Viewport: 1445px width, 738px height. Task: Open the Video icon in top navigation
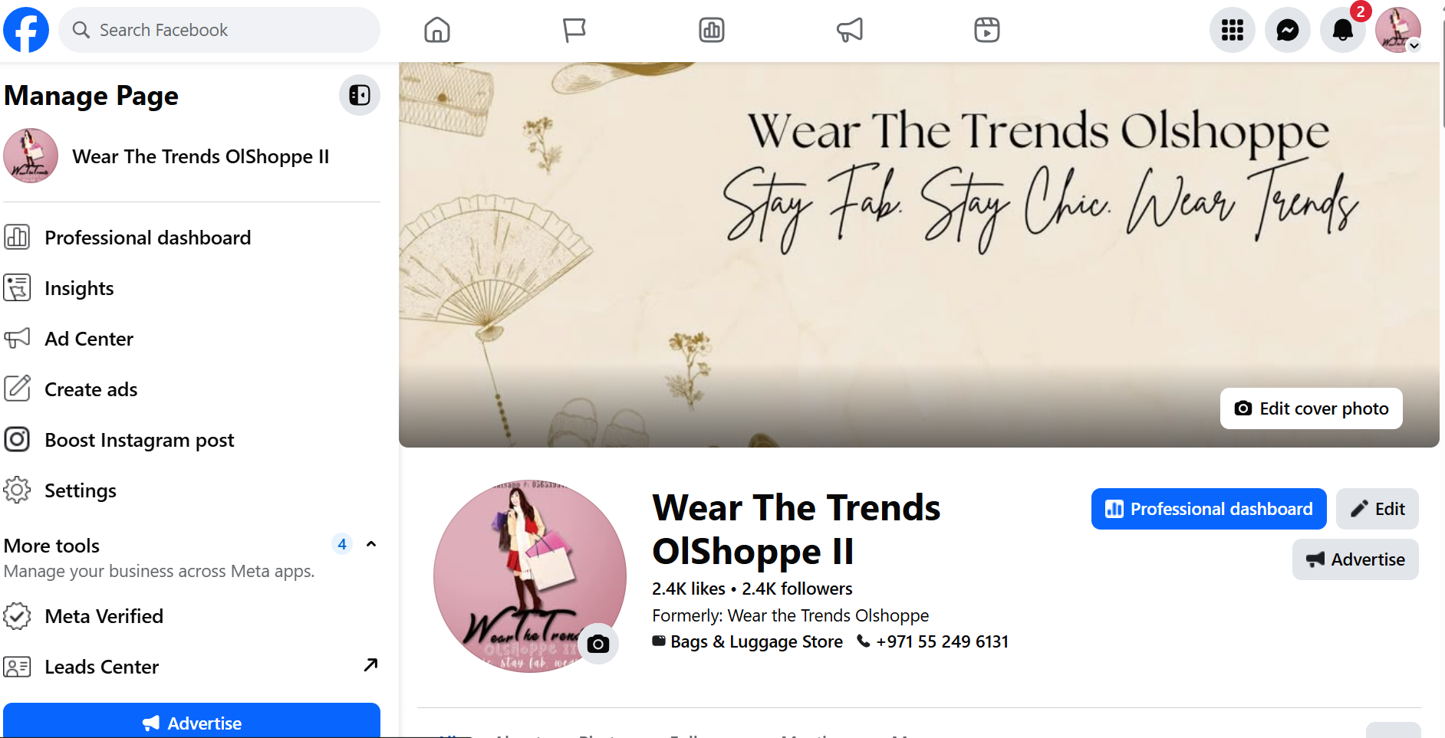click(987, 30)
